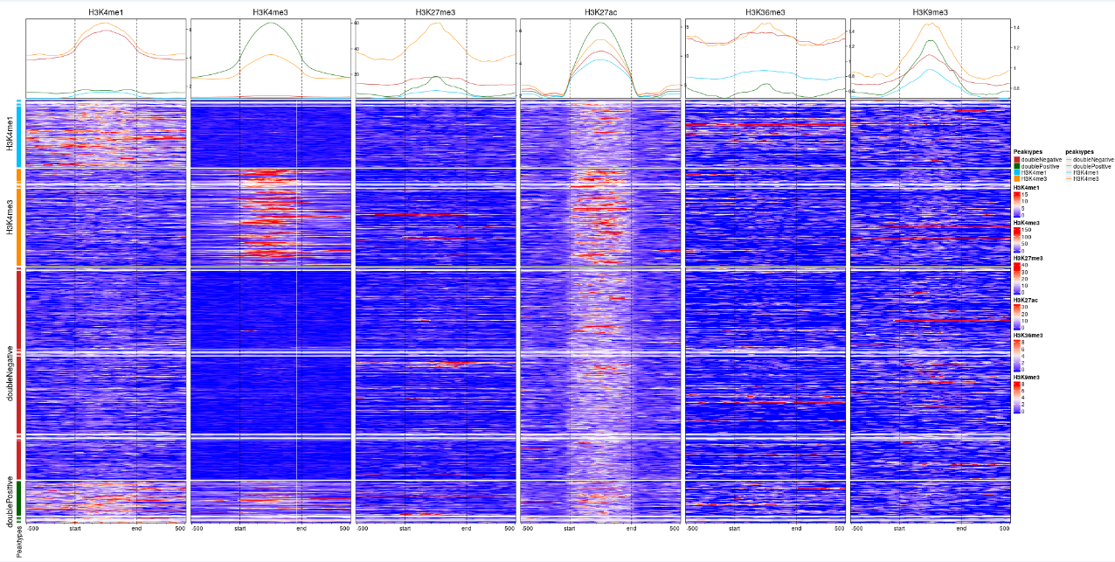This screenshot has width=1115, height=562.
Task: Click the rotated Peaktypes annotation label at bottom left
Action: click(20, 541)
